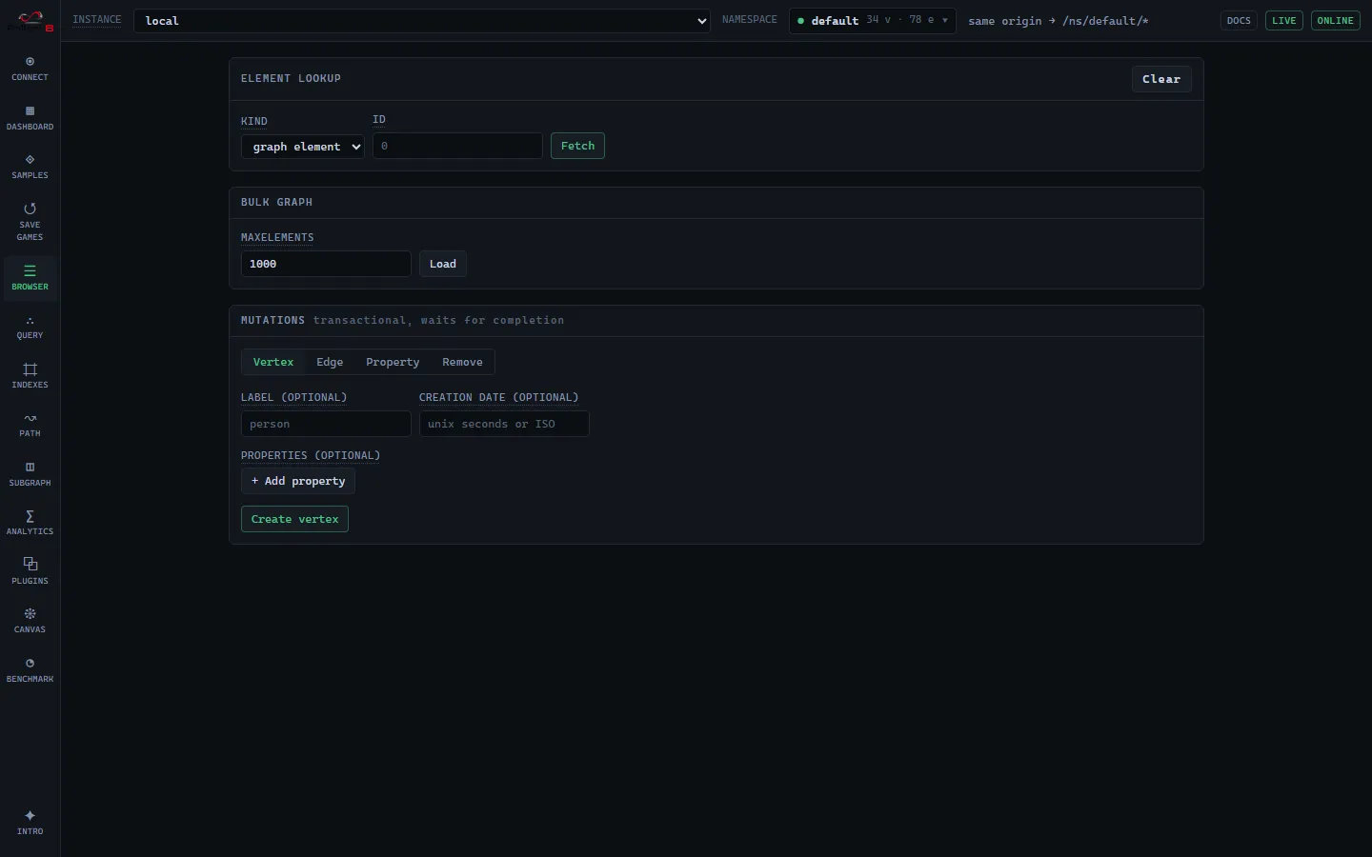Click the ONLINE status badge
The width and height of the screenshot is (1372, 857).
click(1335, 21)
